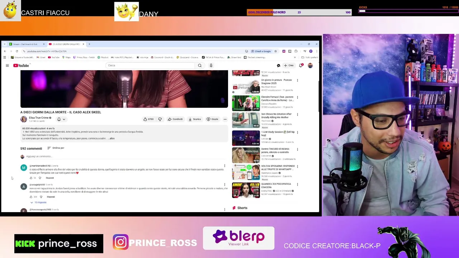Open the Prince_Ross Twitch bookmark
Viewport: 459px width, 258px height.
tap(84, 57)
